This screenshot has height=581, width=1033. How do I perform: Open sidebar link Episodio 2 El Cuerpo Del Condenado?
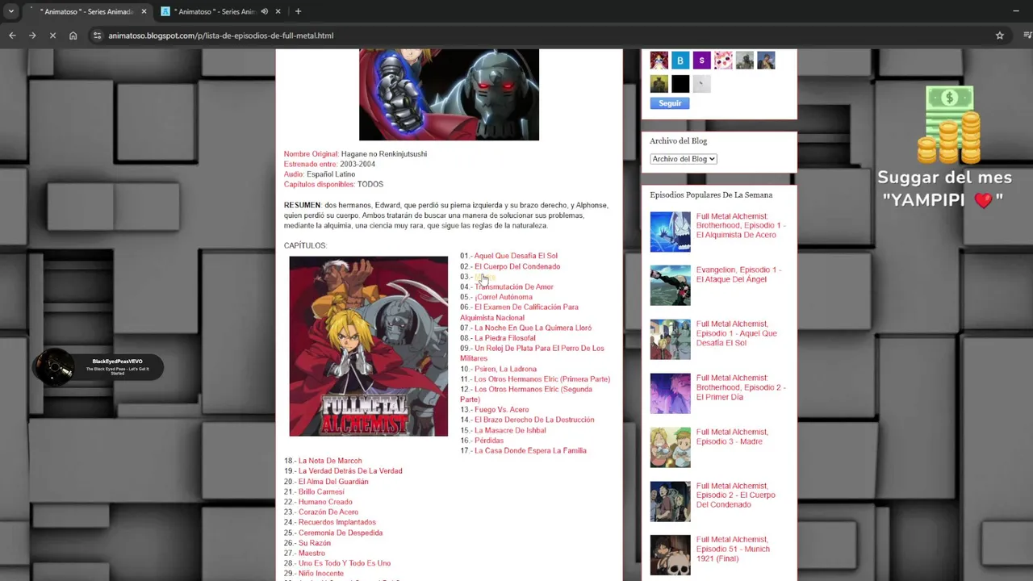tap(736, 495)
